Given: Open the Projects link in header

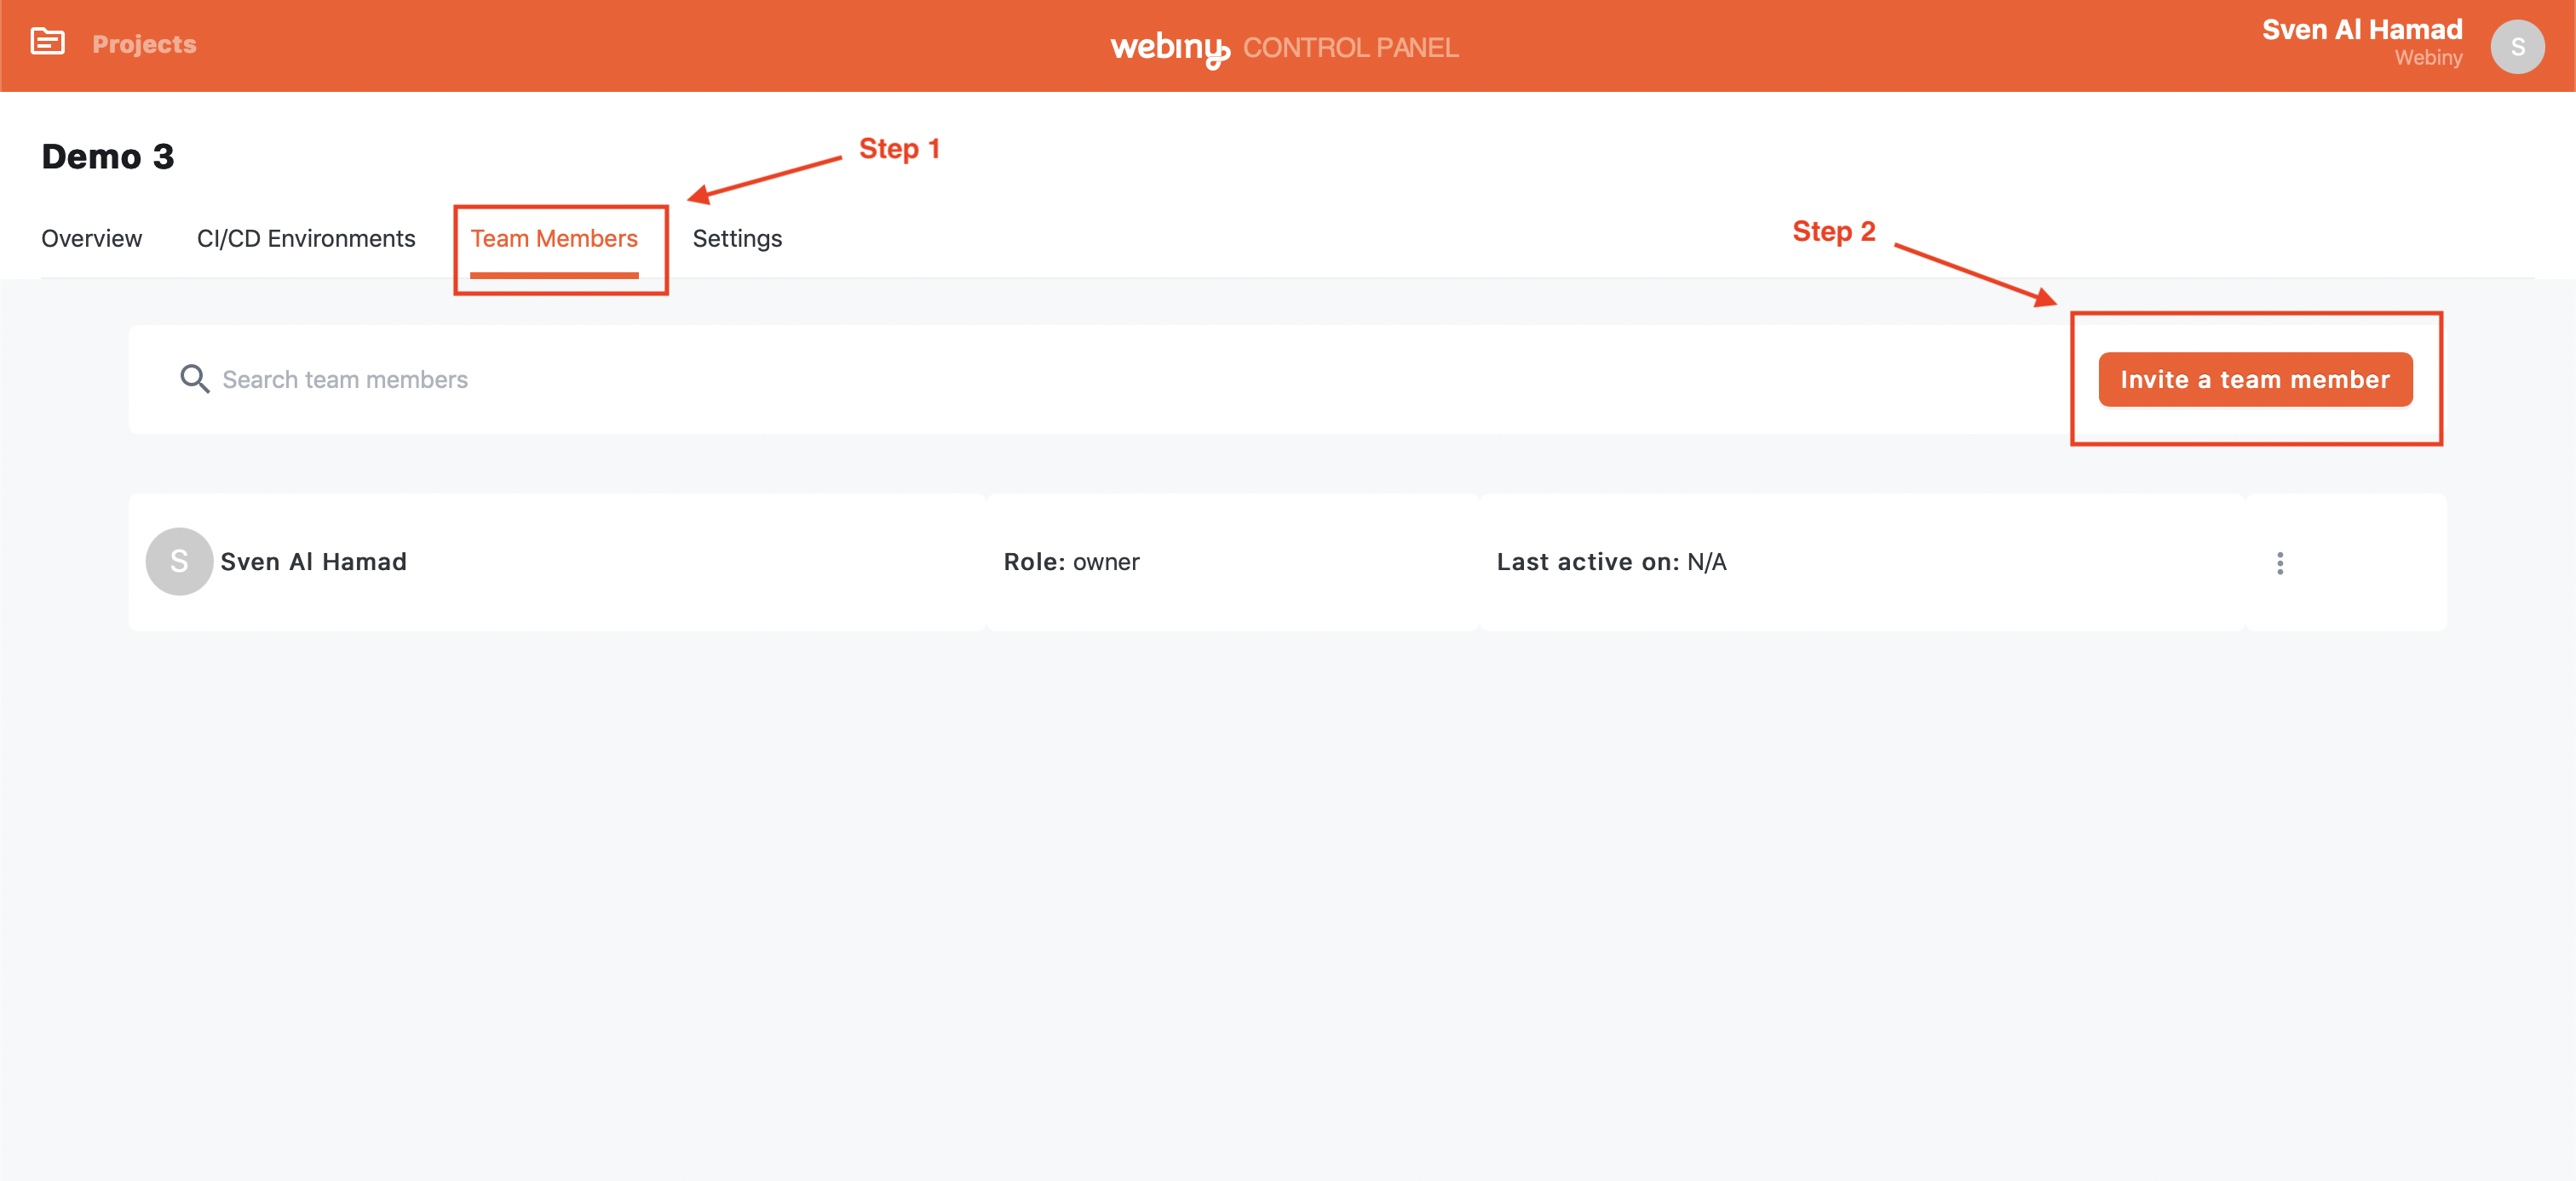Looking at the screenshot, I should (x=144, y=44).
